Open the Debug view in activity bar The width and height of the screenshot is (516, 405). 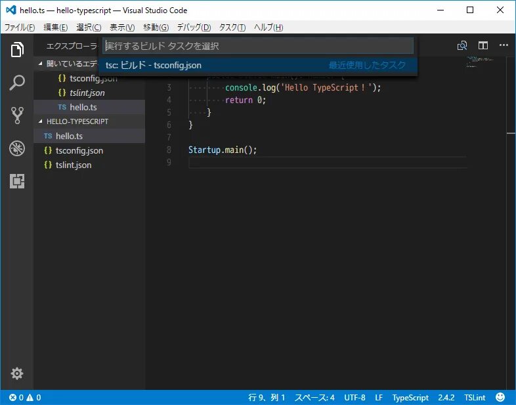click(x=17, y=148)
